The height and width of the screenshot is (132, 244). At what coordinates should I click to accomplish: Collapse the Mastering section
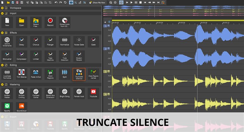[2, 84]
